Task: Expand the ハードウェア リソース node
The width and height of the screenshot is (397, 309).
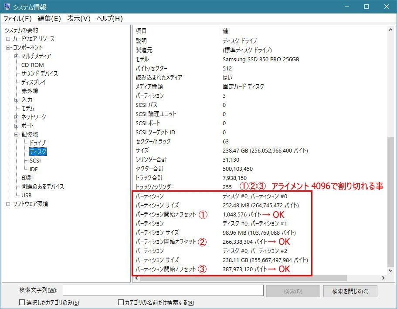Action: (8, 39)
